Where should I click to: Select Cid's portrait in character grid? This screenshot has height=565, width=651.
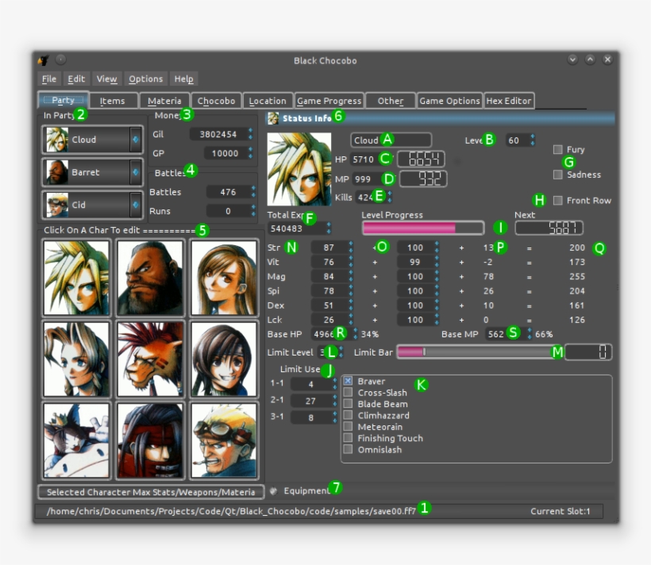[x=224, y=441]
